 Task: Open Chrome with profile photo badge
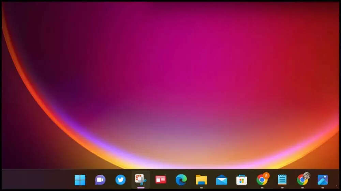[x=302, y=180]
